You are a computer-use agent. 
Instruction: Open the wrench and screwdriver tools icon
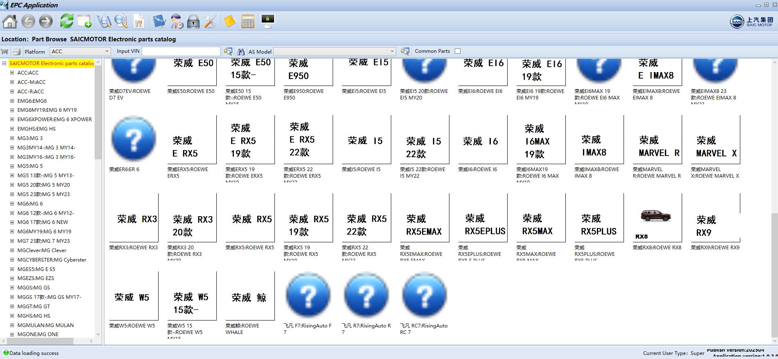[x=210, y=21]
